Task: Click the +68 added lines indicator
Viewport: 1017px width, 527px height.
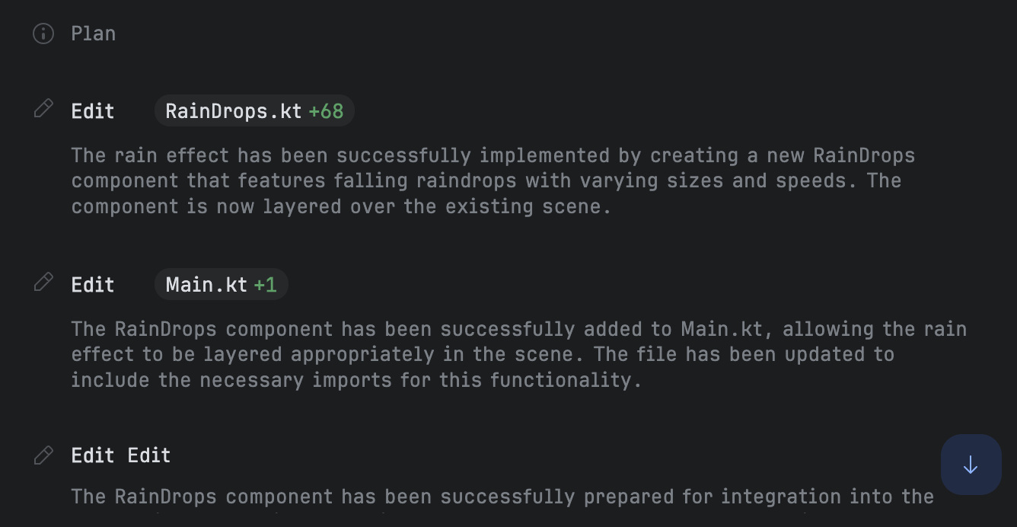Action: pyautogui.click(x=327, y=111)
